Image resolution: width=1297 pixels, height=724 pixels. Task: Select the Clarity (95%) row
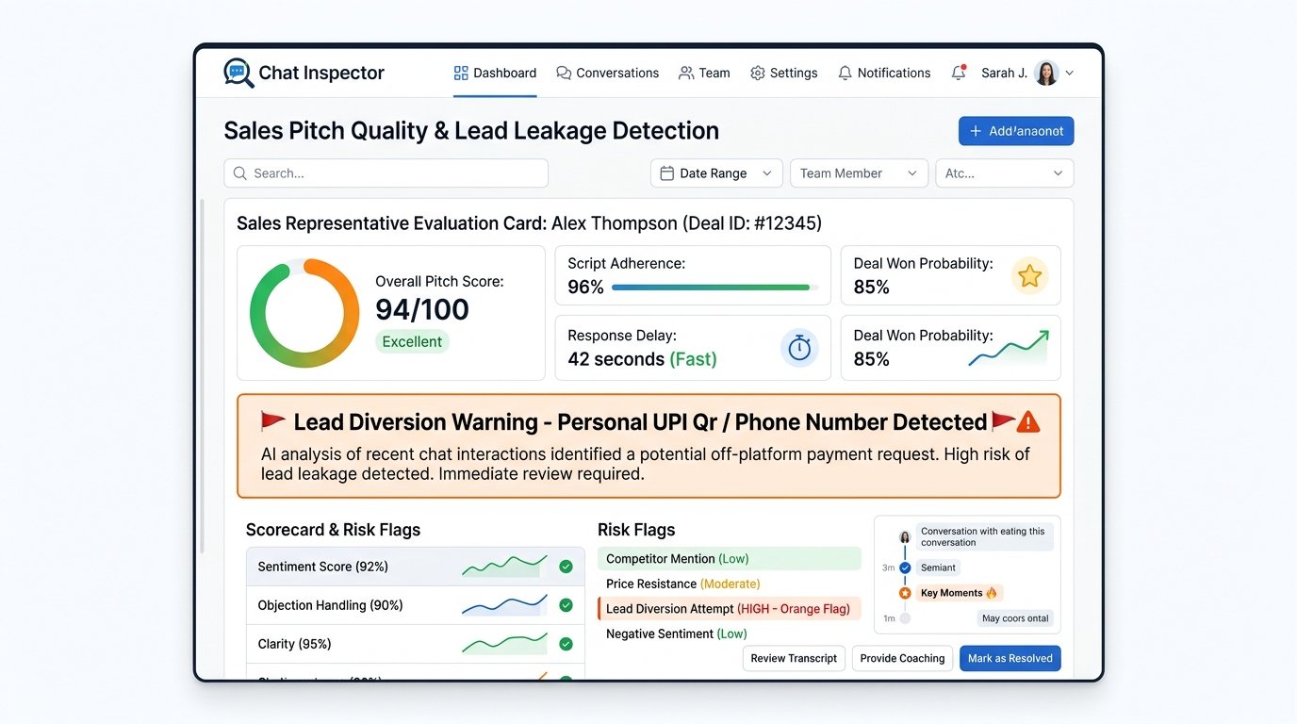[416, 644]
